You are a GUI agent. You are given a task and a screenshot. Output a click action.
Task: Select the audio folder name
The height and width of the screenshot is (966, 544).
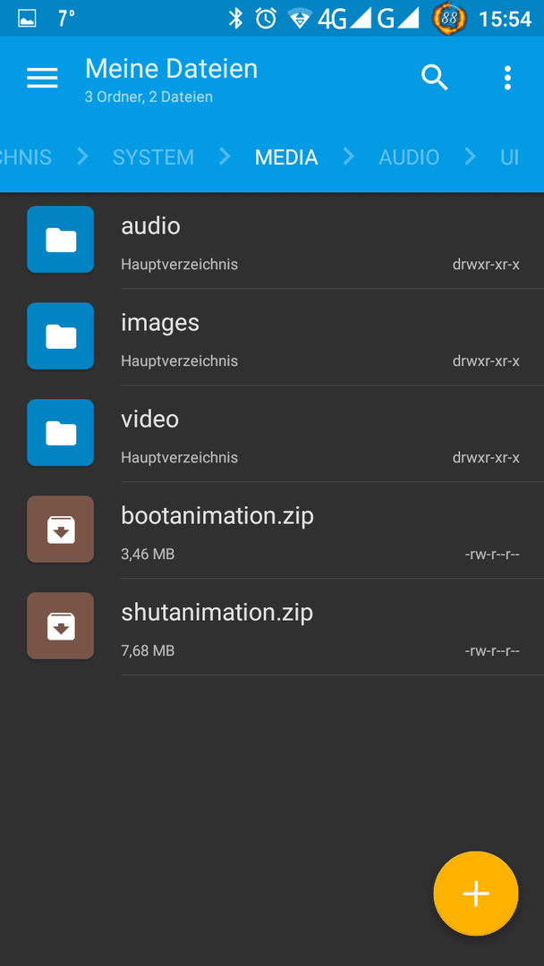pyautogui.click(x=151, y=226)
